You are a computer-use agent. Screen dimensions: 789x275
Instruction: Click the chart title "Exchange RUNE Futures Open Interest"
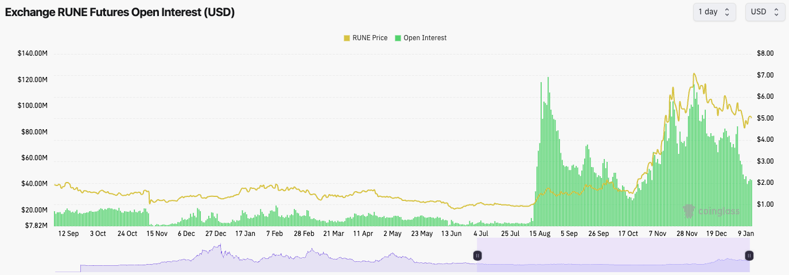click(120, 12)
